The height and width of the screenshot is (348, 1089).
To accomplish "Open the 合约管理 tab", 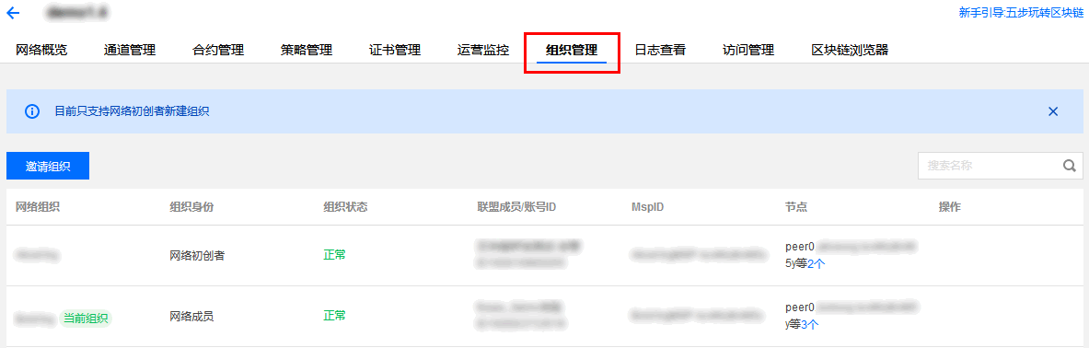I will tap(218, 50).
